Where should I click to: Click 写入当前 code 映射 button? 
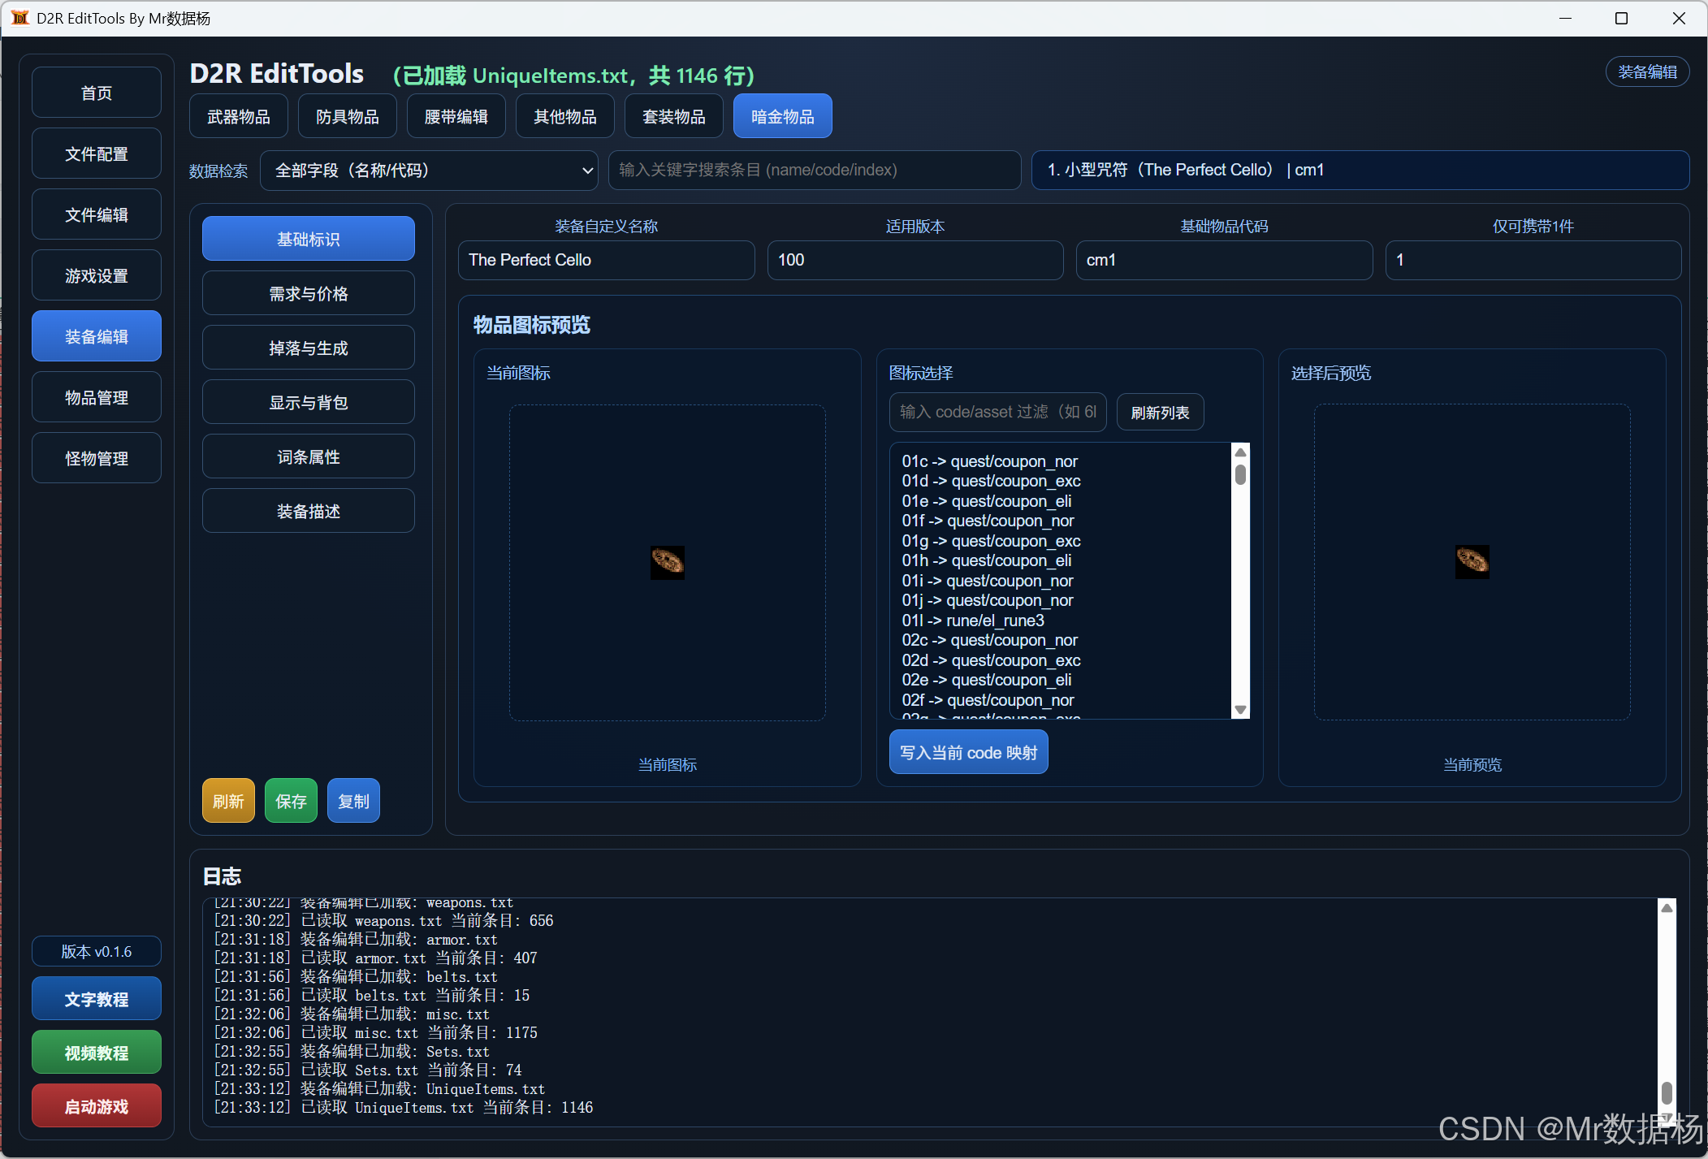[968, 753]
